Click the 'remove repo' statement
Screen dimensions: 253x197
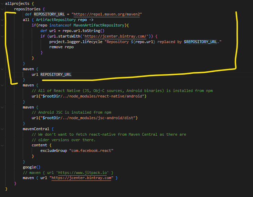click(x=62, y=47)
